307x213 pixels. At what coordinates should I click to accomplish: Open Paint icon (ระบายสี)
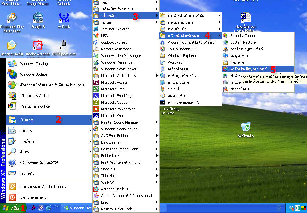coord(163,89)
